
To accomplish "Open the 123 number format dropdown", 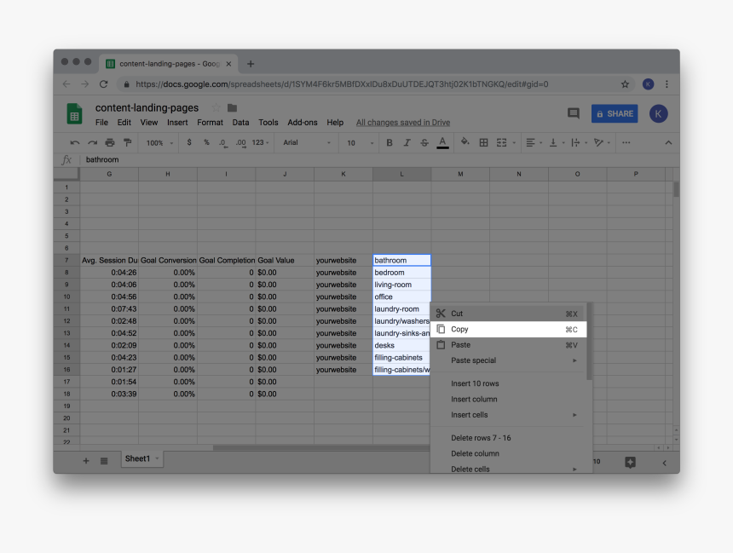I will 260,142.
